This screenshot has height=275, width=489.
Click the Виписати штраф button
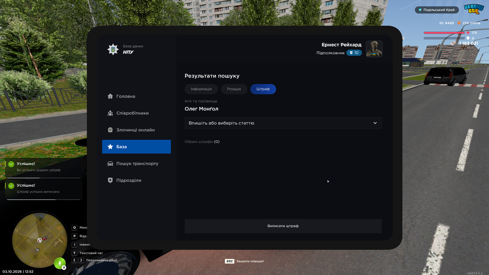283,226
